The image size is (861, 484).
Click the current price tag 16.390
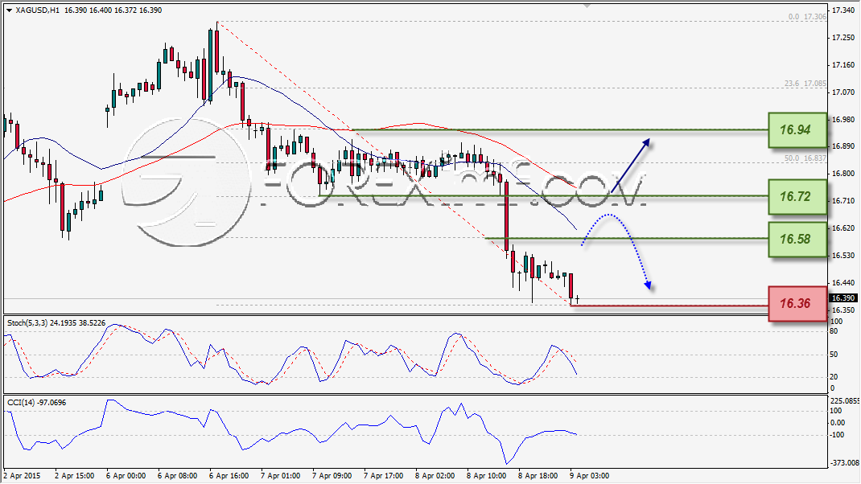(x=843, y=298)
